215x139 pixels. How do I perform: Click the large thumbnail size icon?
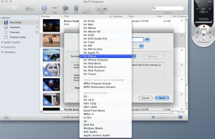pos(180,117)
